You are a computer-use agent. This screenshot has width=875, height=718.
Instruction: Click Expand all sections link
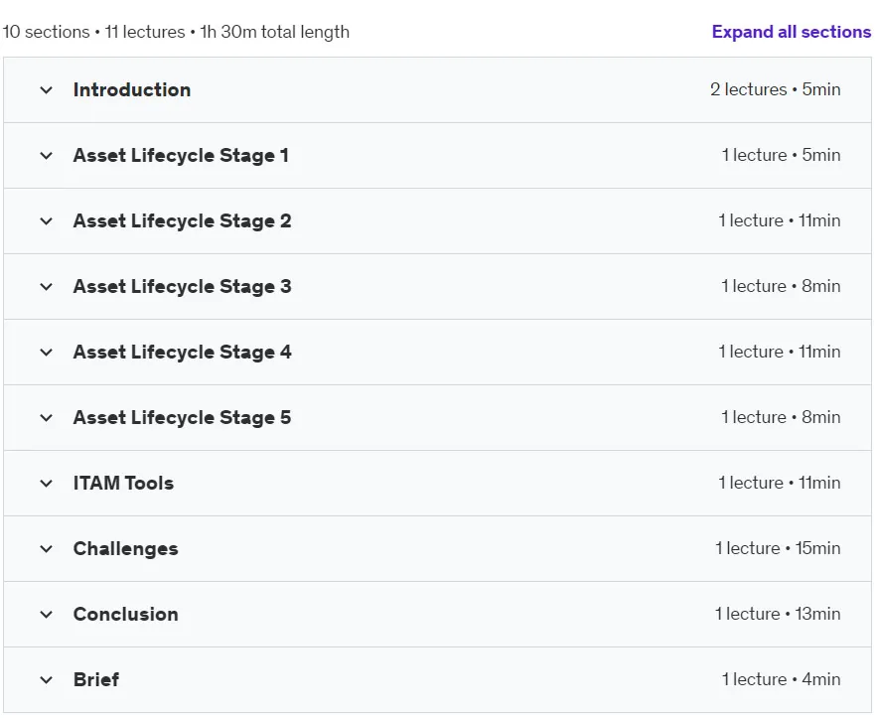[792, 32]
